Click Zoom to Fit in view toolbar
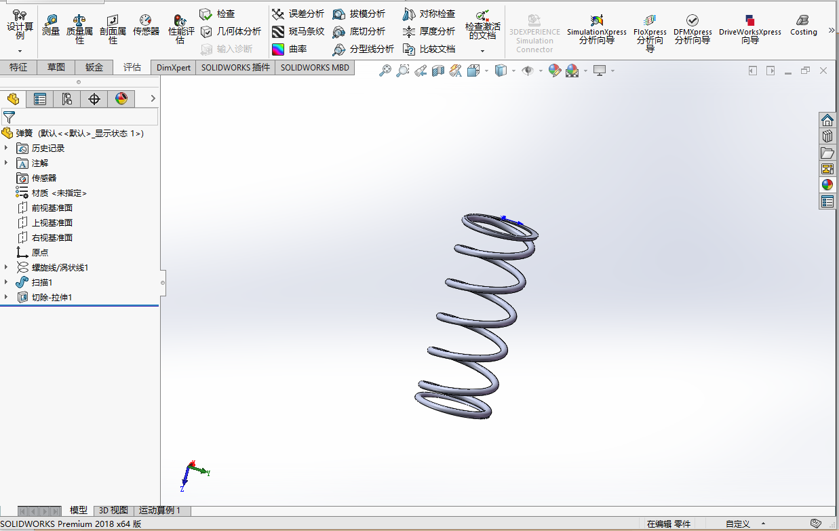Screen dimensions: 839x531 coord(385,70)
